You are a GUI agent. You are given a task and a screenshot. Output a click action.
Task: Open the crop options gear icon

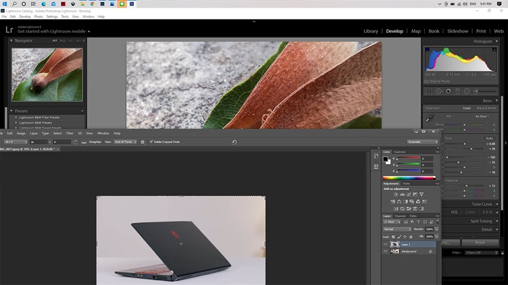click(142, 142)
